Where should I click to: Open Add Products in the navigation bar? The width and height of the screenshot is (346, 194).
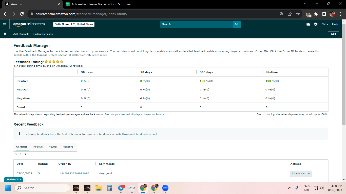[x=21, y=34]
